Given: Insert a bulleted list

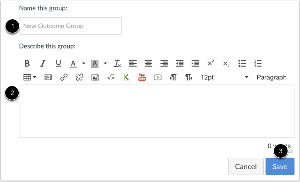Looking at the screenshot, I should 242,64.
